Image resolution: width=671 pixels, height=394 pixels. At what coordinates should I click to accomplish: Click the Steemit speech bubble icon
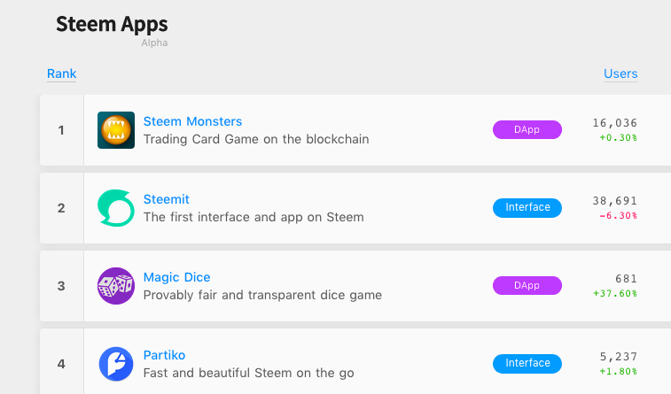click(x=115, y=208)
